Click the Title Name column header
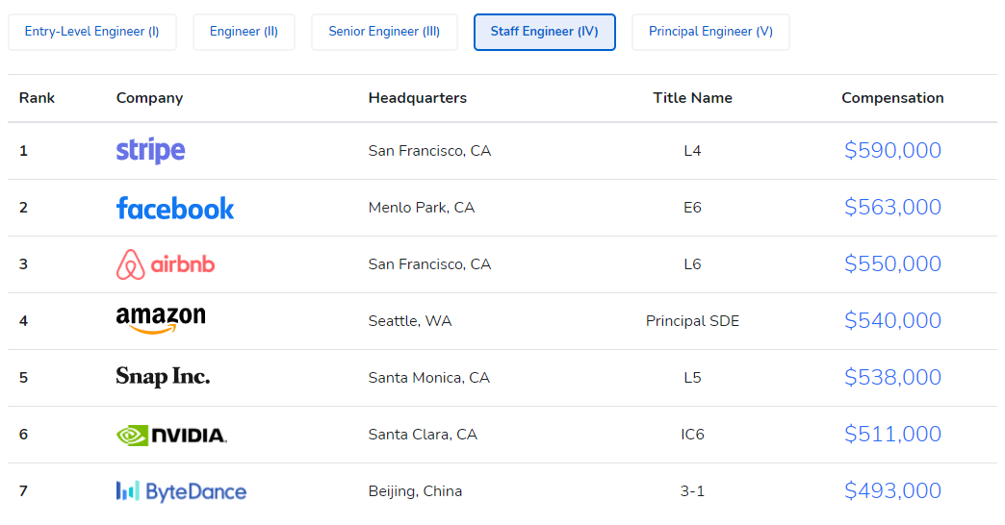Image resolution: width=1005 pixels, height=525 pixels. point(692,98)
